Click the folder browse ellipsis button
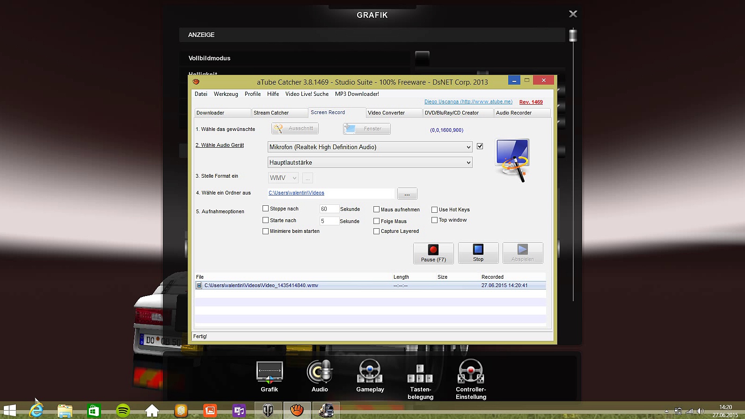 coord(407,194)
